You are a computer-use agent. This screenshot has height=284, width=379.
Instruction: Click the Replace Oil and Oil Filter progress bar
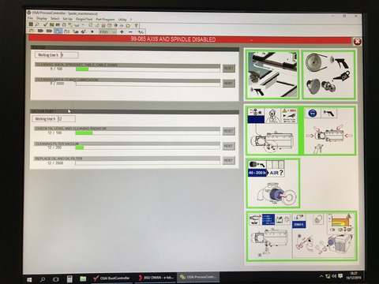148,163
